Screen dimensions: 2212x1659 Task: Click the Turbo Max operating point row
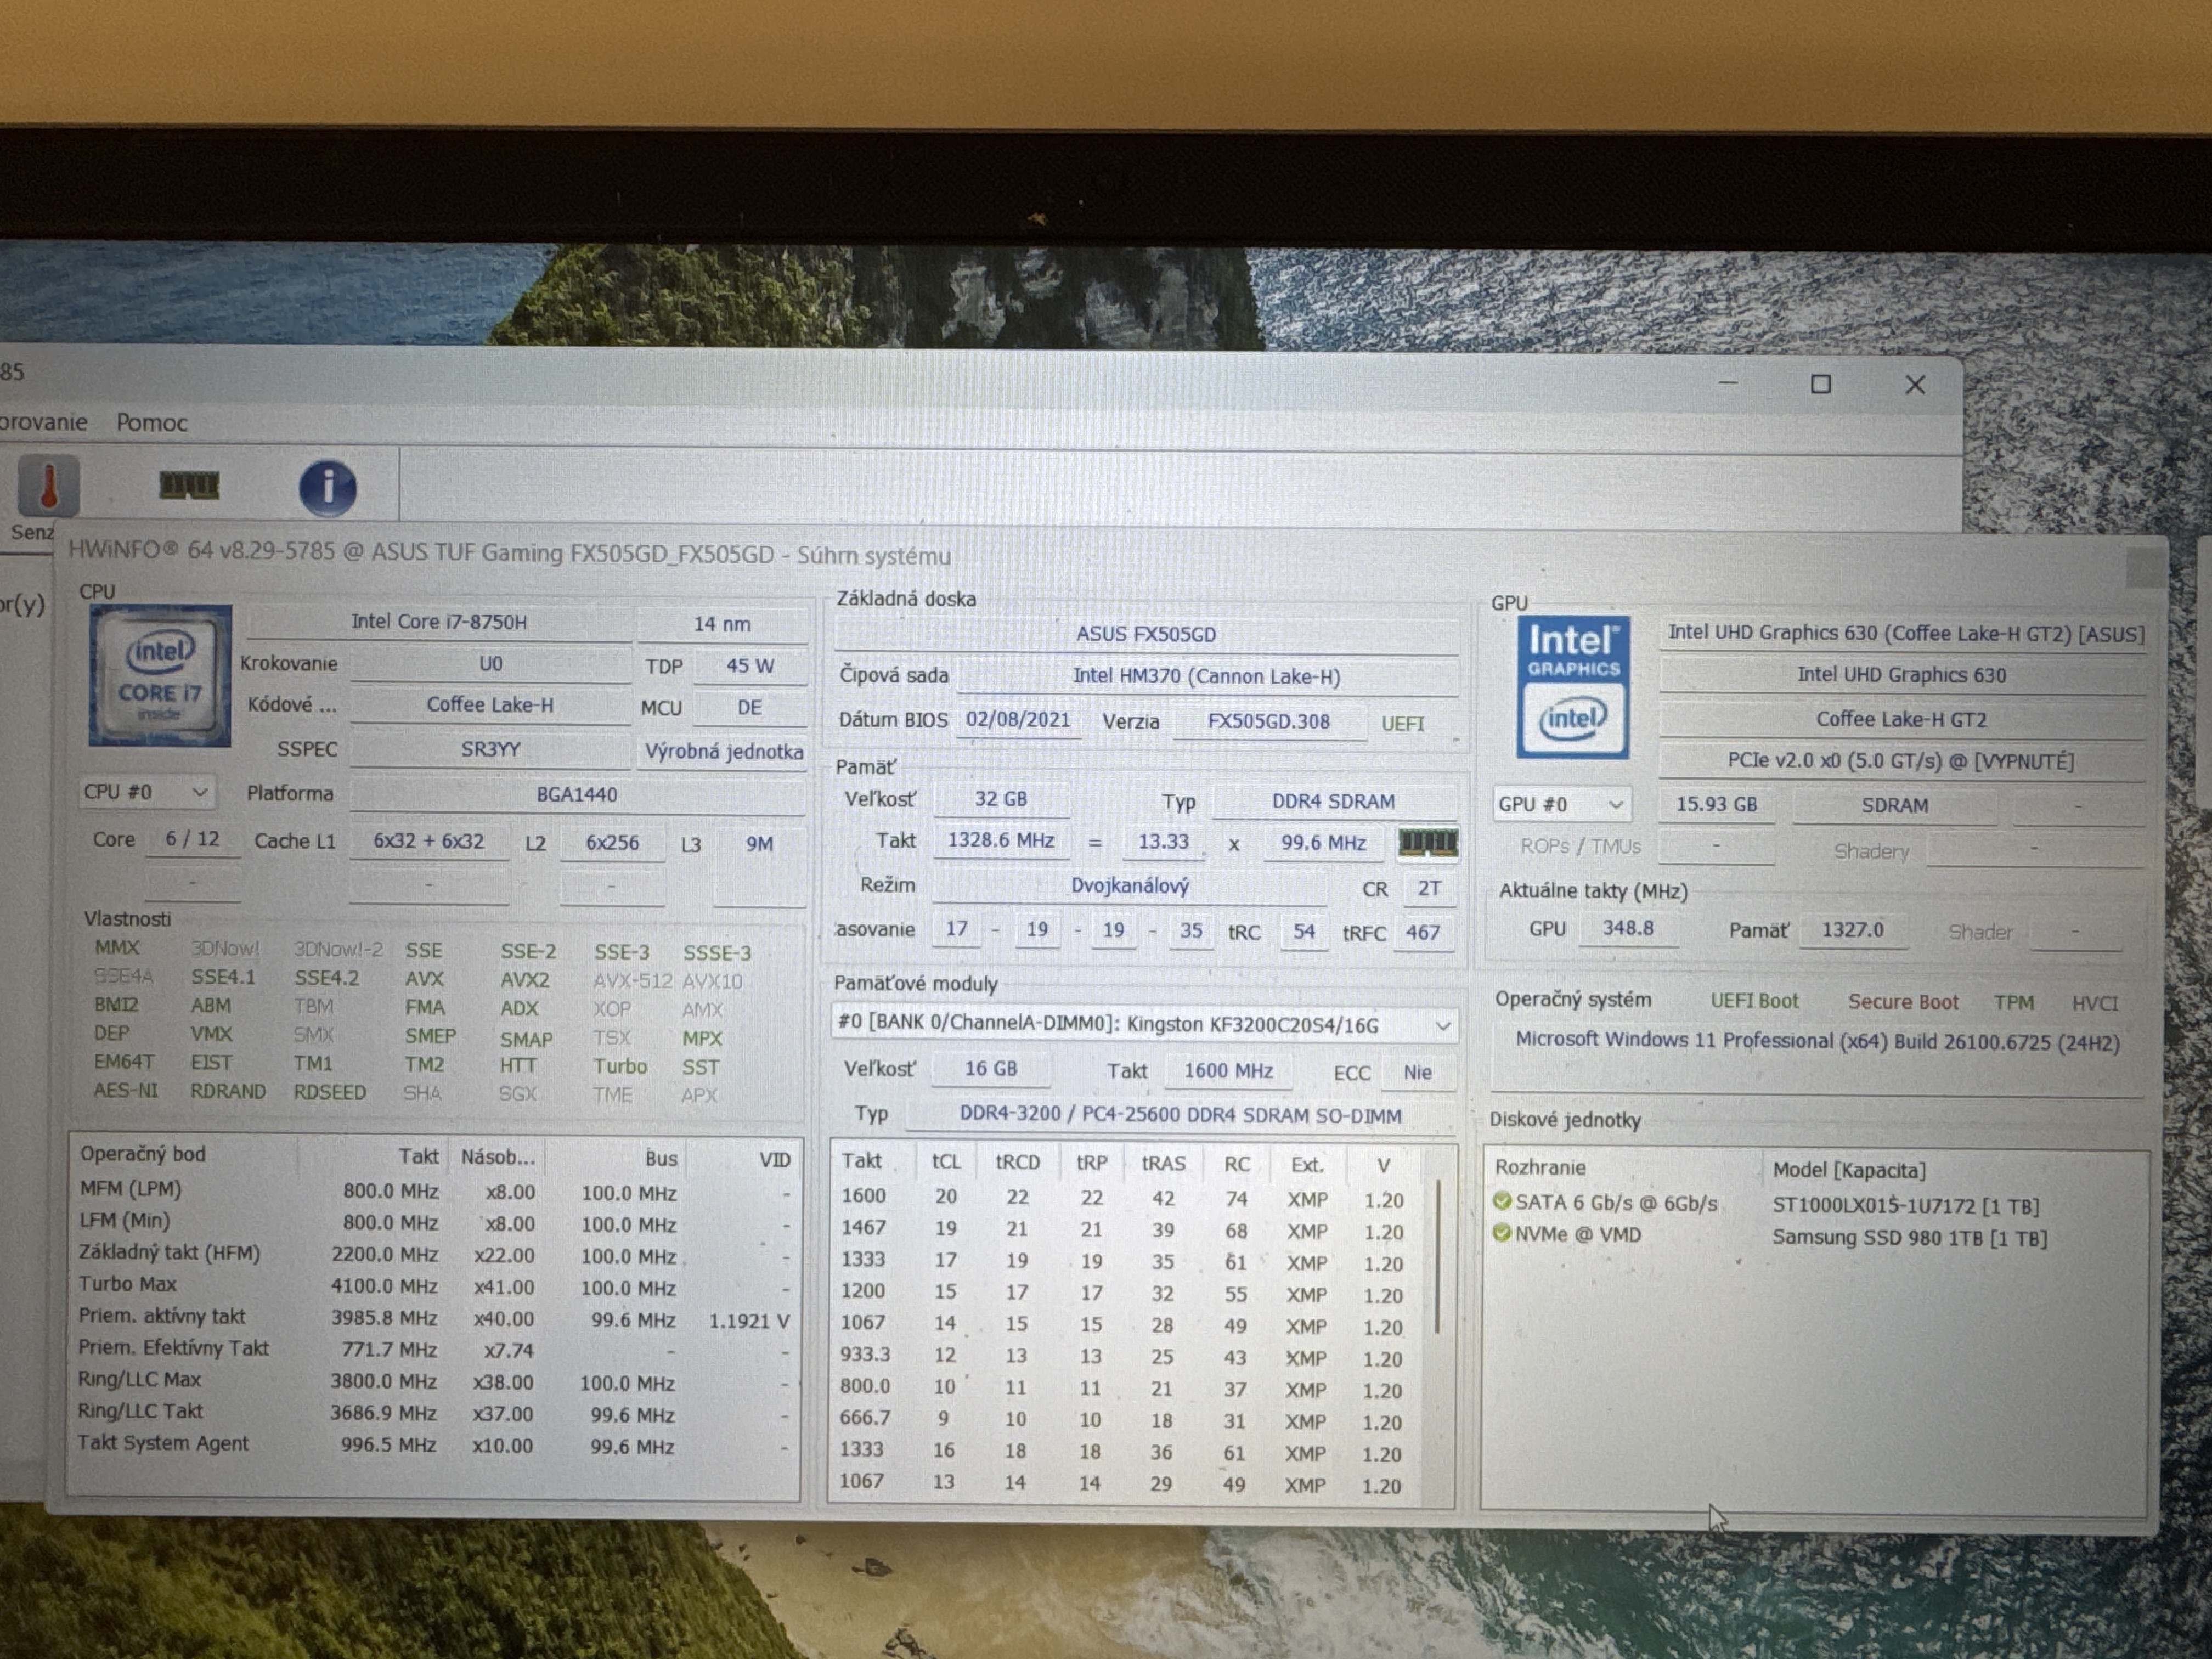click(x=435, y=1286)
